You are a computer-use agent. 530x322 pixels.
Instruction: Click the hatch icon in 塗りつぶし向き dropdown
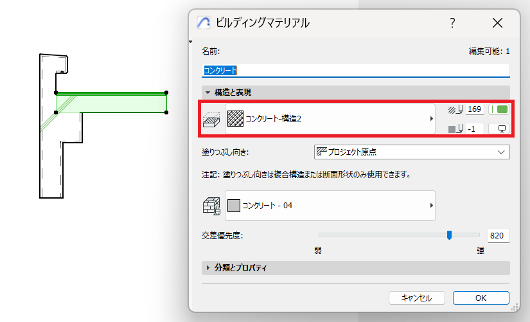(x=321, y=152)
